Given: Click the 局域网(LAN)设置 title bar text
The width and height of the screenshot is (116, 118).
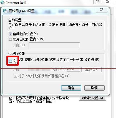Looking at the screenshot, I should coord(22,11).
